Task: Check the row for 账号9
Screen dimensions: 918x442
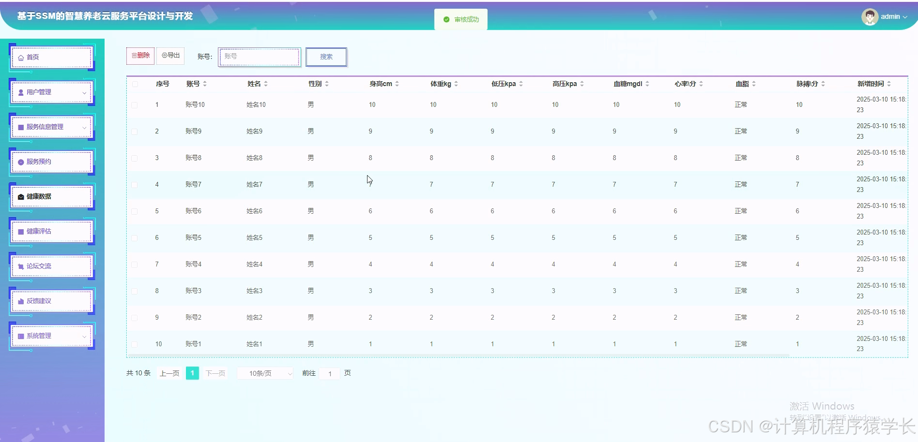Action: click(135, 132)
